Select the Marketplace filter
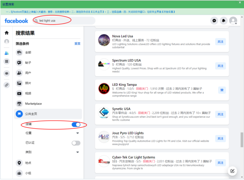The image size is (244, 180). 48,104
